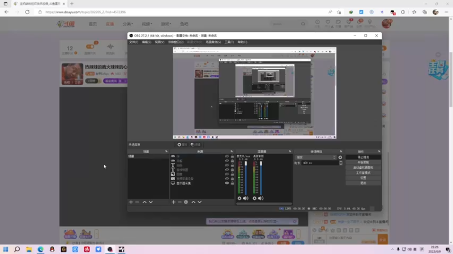Pop out the Audio Mixer dock panel
453x254 pixels.
click(x=290, y=151)
